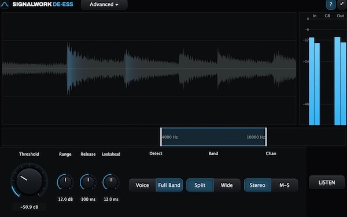Open the help question mark button
Image resolution: width=347 pixels, height=217 pixels.
click(x=331, y=5)
